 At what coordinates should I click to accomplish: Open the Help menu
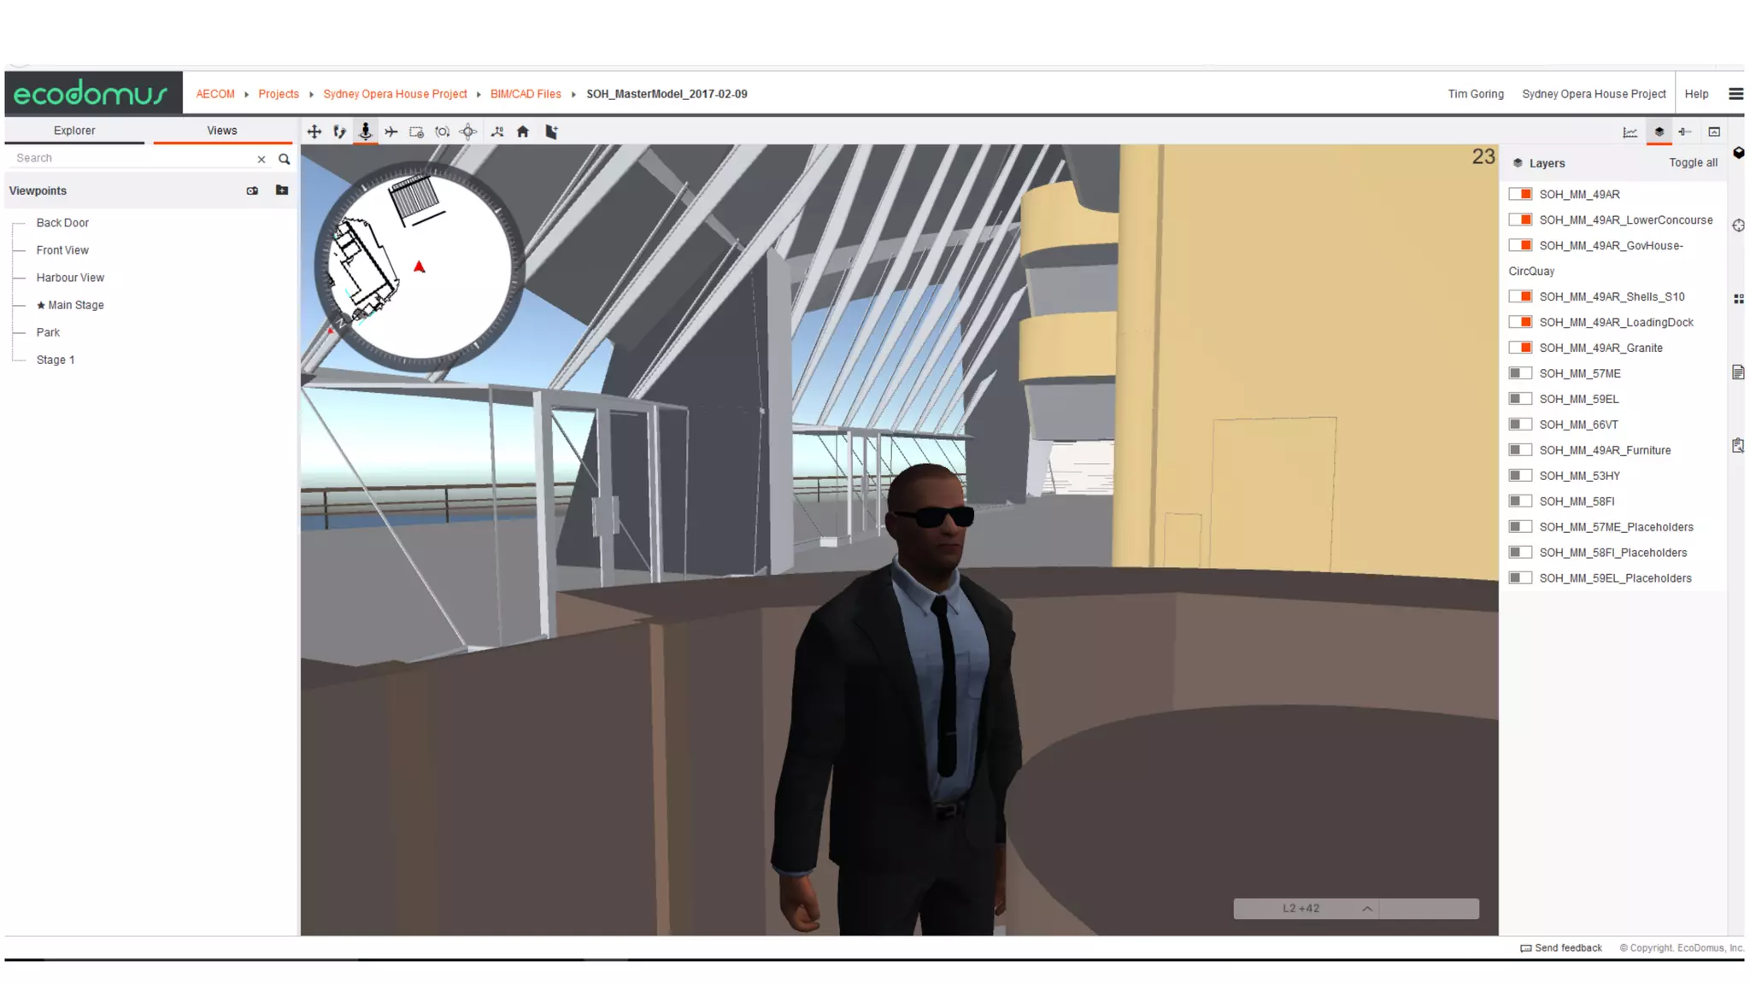[x=1696, y=94]
